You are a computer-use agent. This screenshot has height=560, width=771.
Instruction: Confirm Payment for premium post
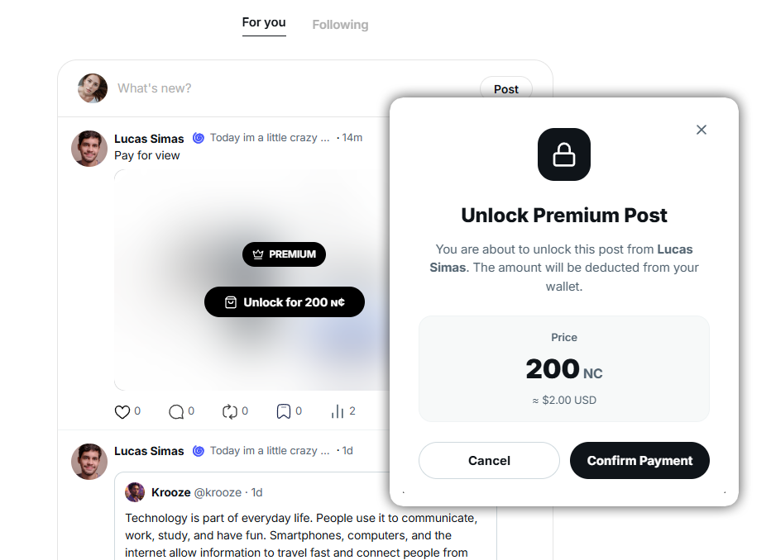639,460
